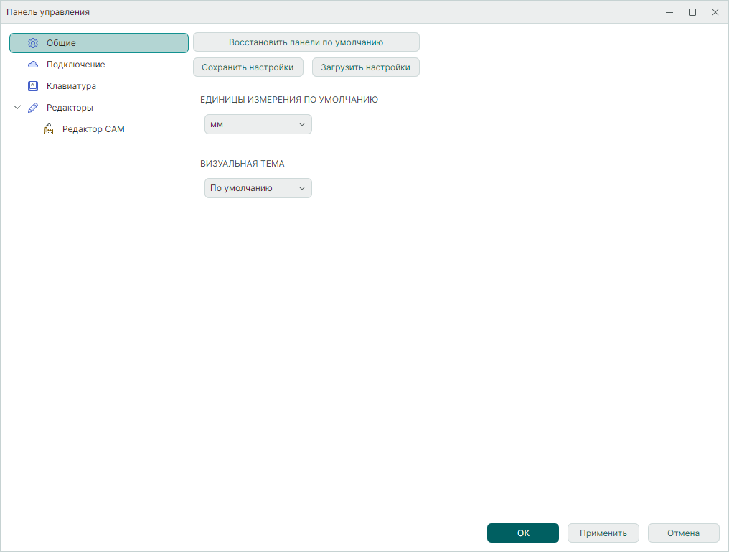The width and height of the screenshot is (729, 552).
Task: Open the units dropdown showing мм
Action: click(258, 124)
